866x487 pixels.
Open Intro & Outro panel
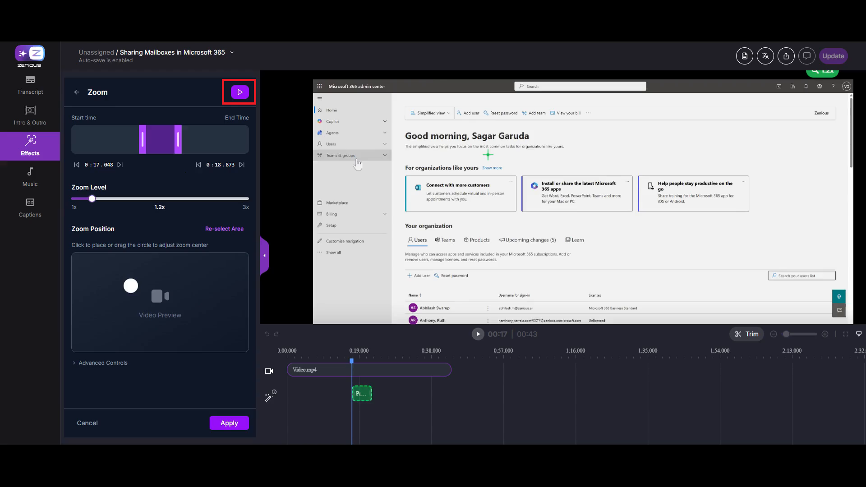click(x=30, y=115)
